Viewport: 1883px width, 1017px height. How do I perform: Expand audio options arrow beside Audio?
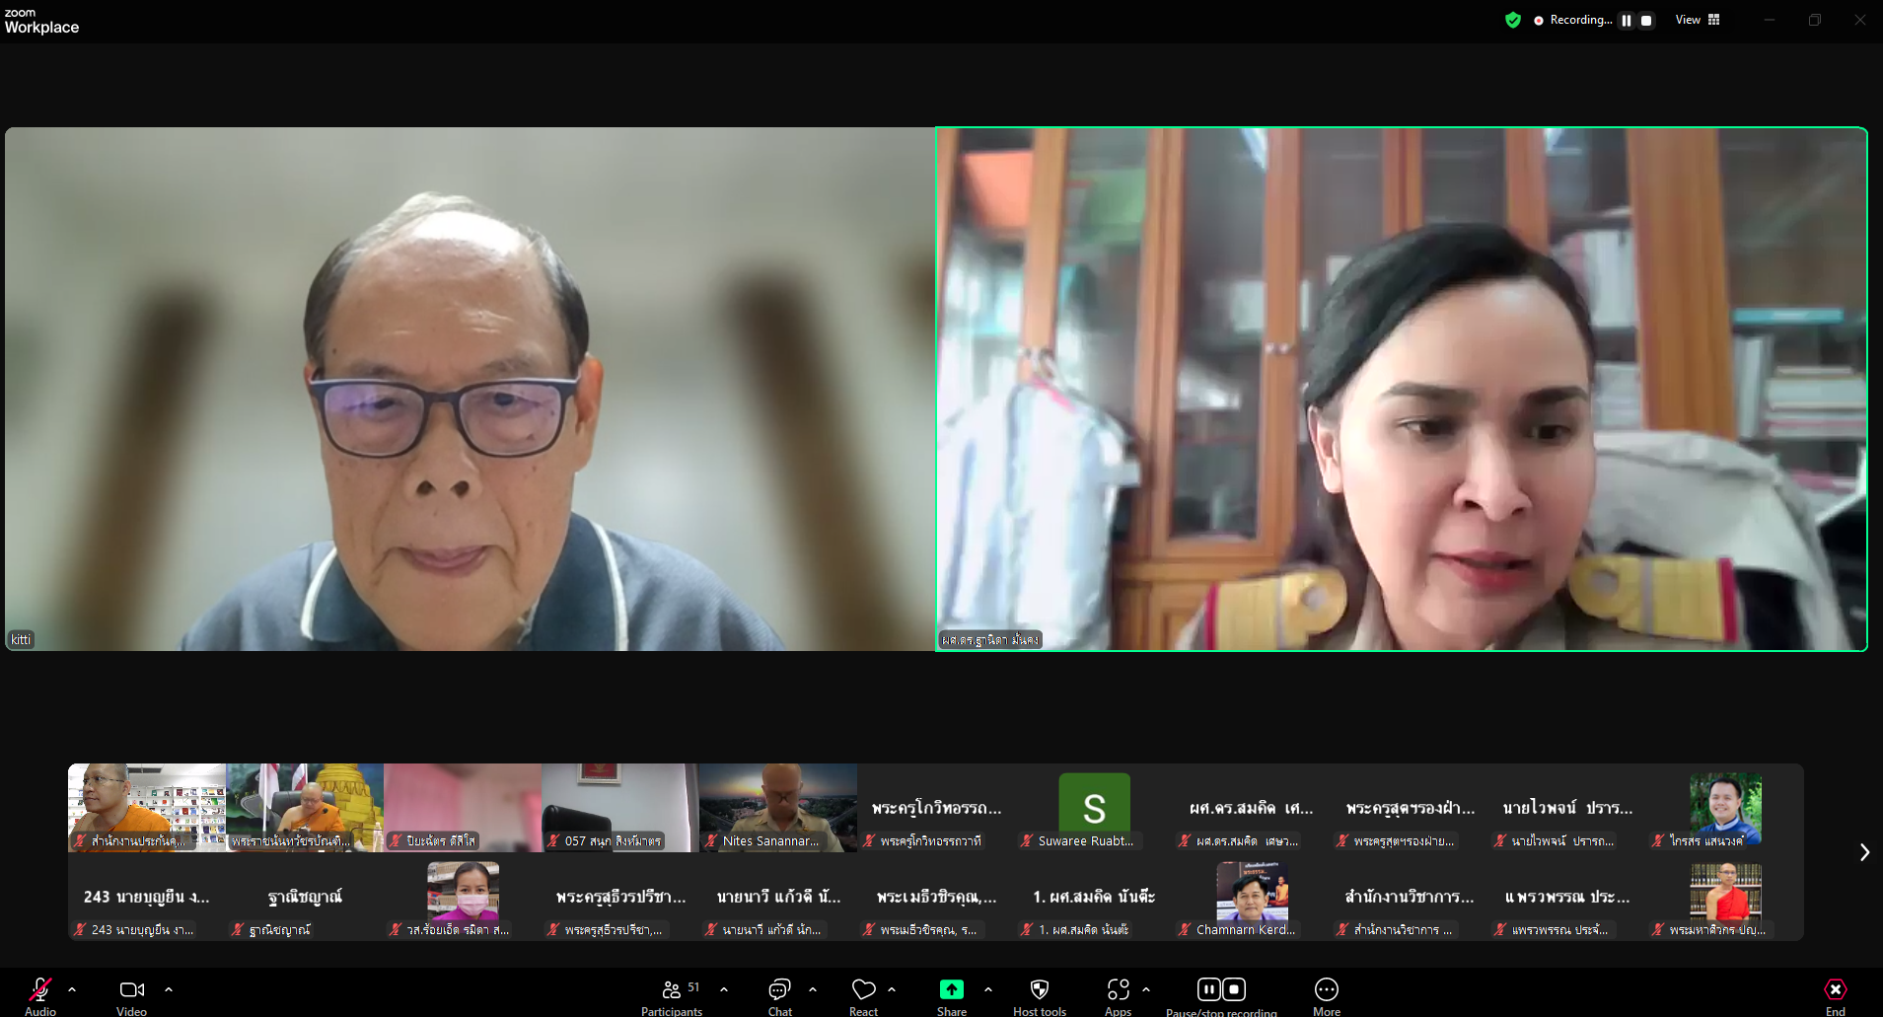(x=72, y=989)
